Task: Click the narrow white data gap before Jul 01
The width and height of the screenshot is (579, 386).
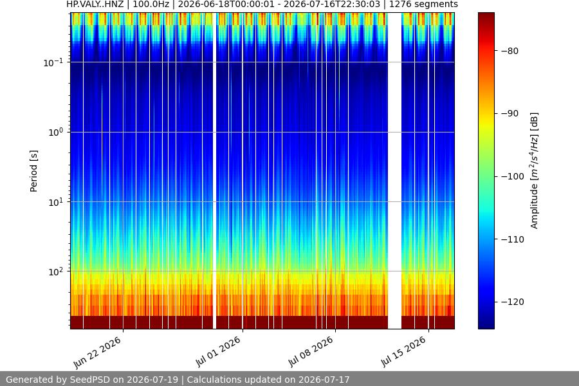Action: pyautogui.click(x=214, y=170)
